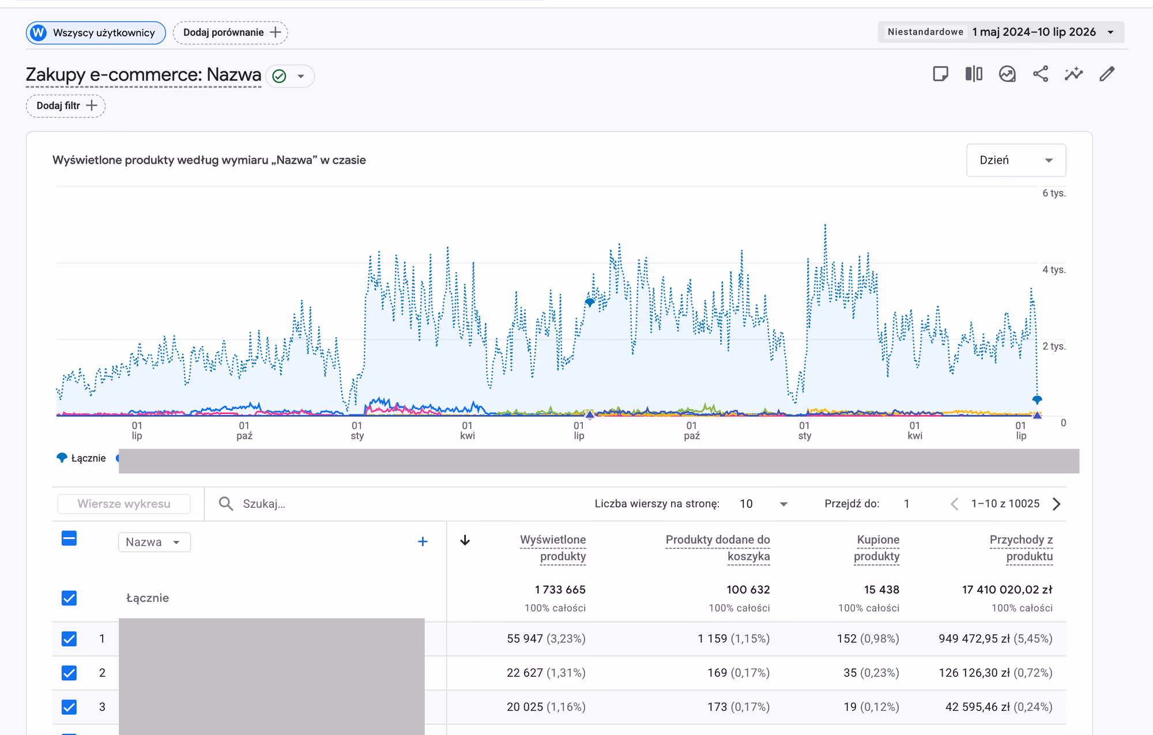Click Dodaj filtr button

(x=66, y=106)
